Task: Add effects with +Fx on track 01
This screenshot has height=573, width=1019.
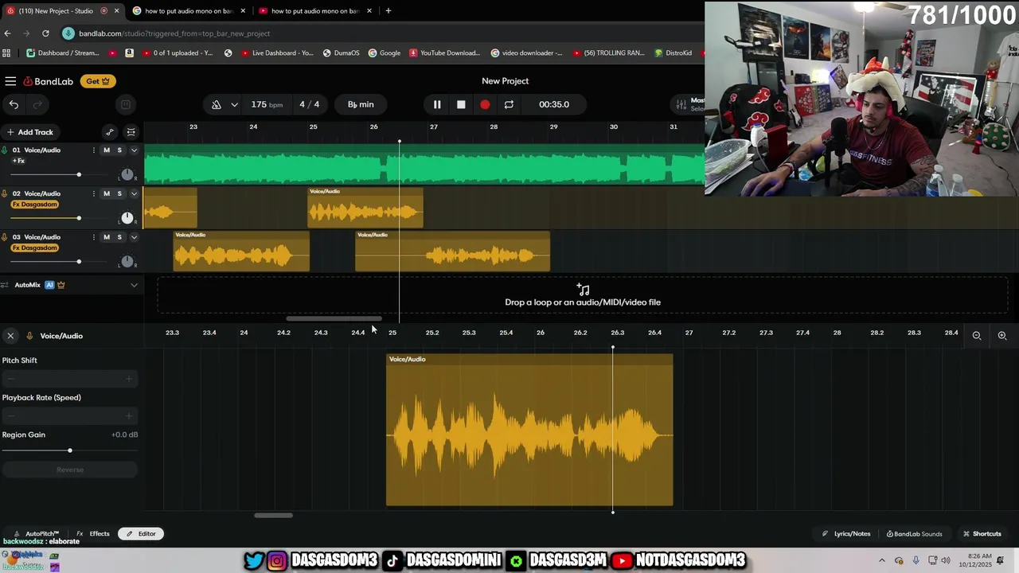Action: click(x=19, y=161)
